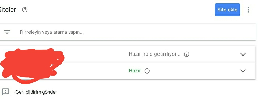Image resolution: width=258 pixels, height=101 pixels.
Task: Open the three-dot more options menu
Action: [248, 10]
